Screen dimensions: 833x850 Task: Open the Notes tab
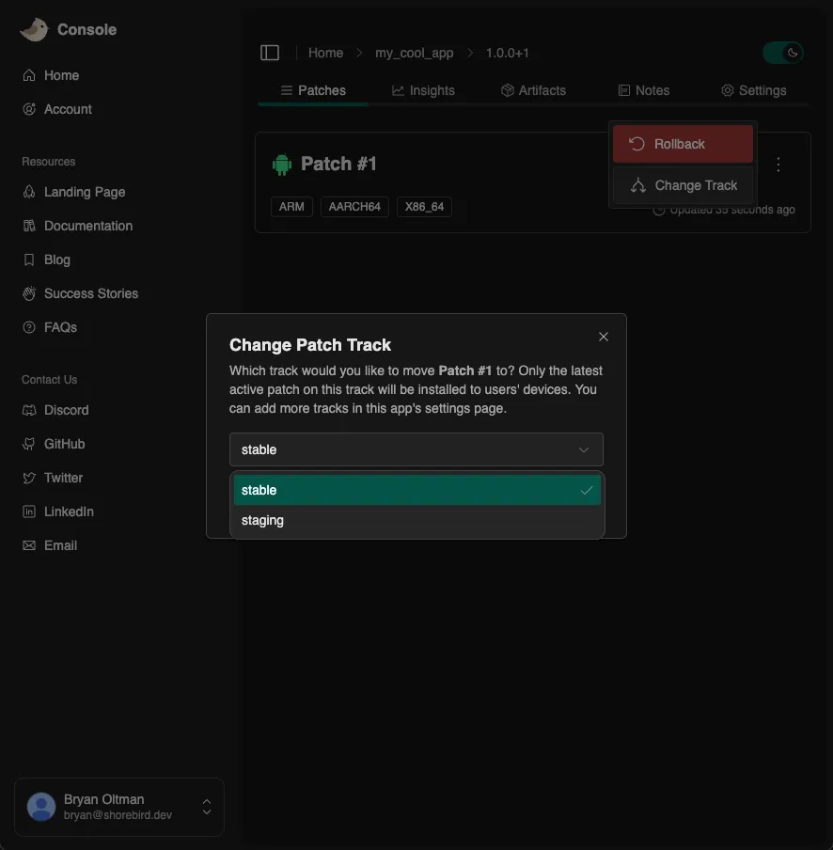(x=643, y=90)
